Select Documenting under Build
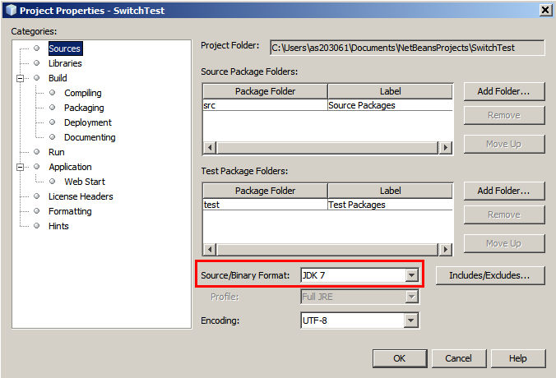This screenshot has height=378, width=556. (x=90, y=137)
